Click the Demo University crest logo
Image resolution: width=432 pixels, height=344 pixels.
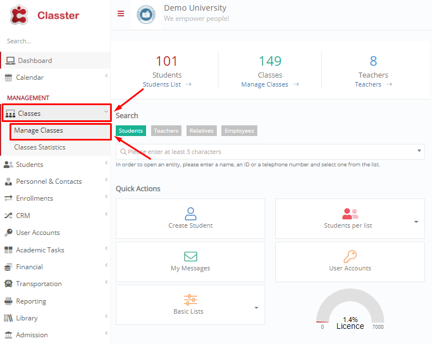146,15
